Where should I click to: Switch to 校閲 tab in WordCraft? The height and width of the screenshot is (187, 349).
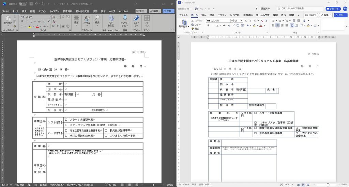pos(275,15)
